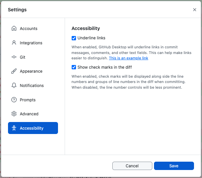Select the Prompts tab label
The height and width of the screenshot is (178, 202).
(28, 100)
